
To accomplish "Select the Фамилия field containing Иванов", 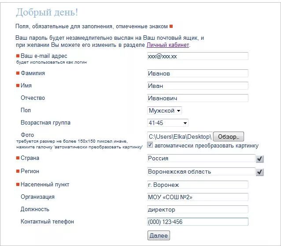I will 198,73.
